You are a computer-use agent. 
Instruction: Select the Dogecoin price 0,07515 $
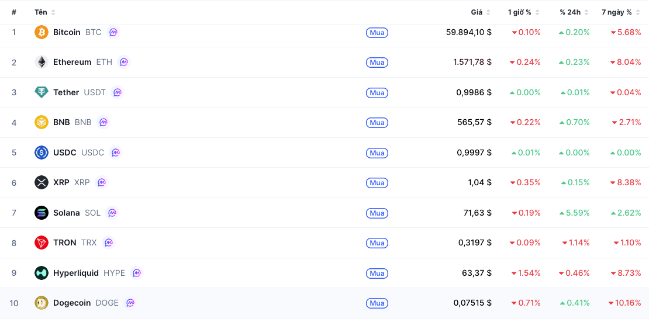(472, 303)
